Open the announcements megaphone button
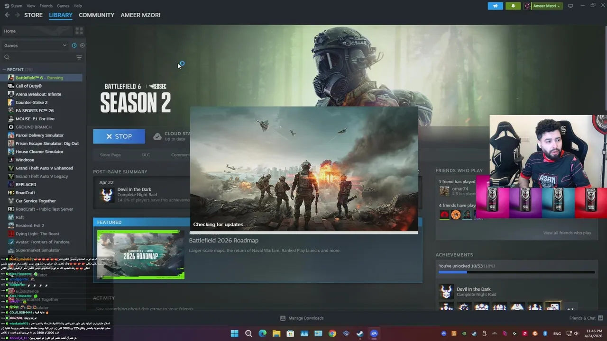The image size is (607, 341). [x=495, y=6]
